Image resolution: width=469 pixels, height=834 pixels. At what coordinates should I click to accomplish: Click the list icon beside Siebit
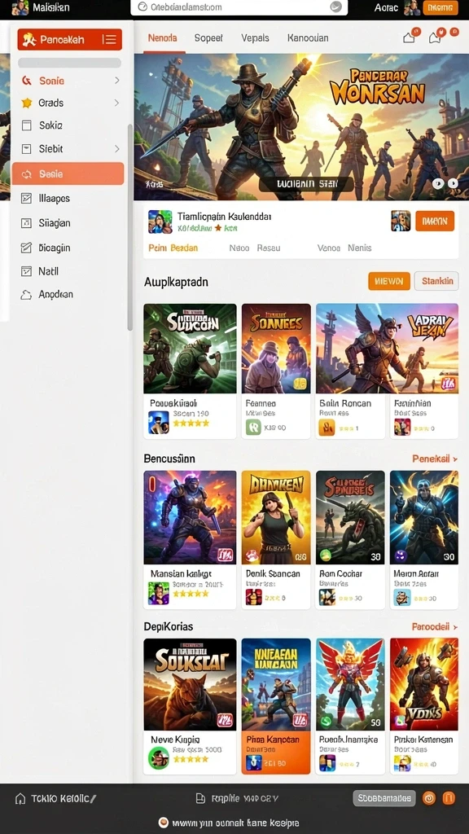(27, 149)
